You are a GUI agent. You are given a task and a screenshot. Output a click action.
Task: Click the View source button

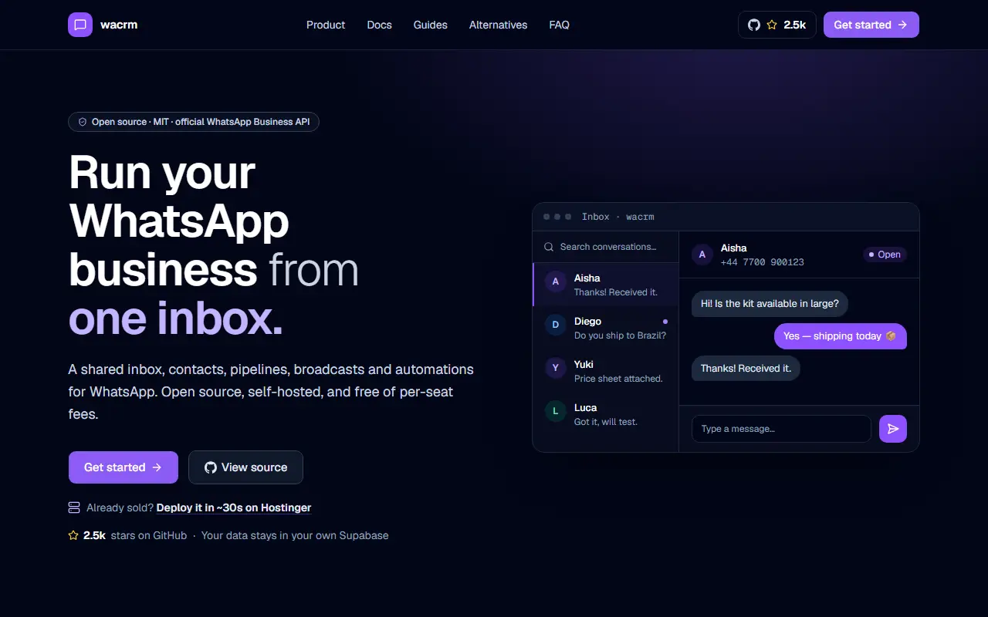coord(245,467)
